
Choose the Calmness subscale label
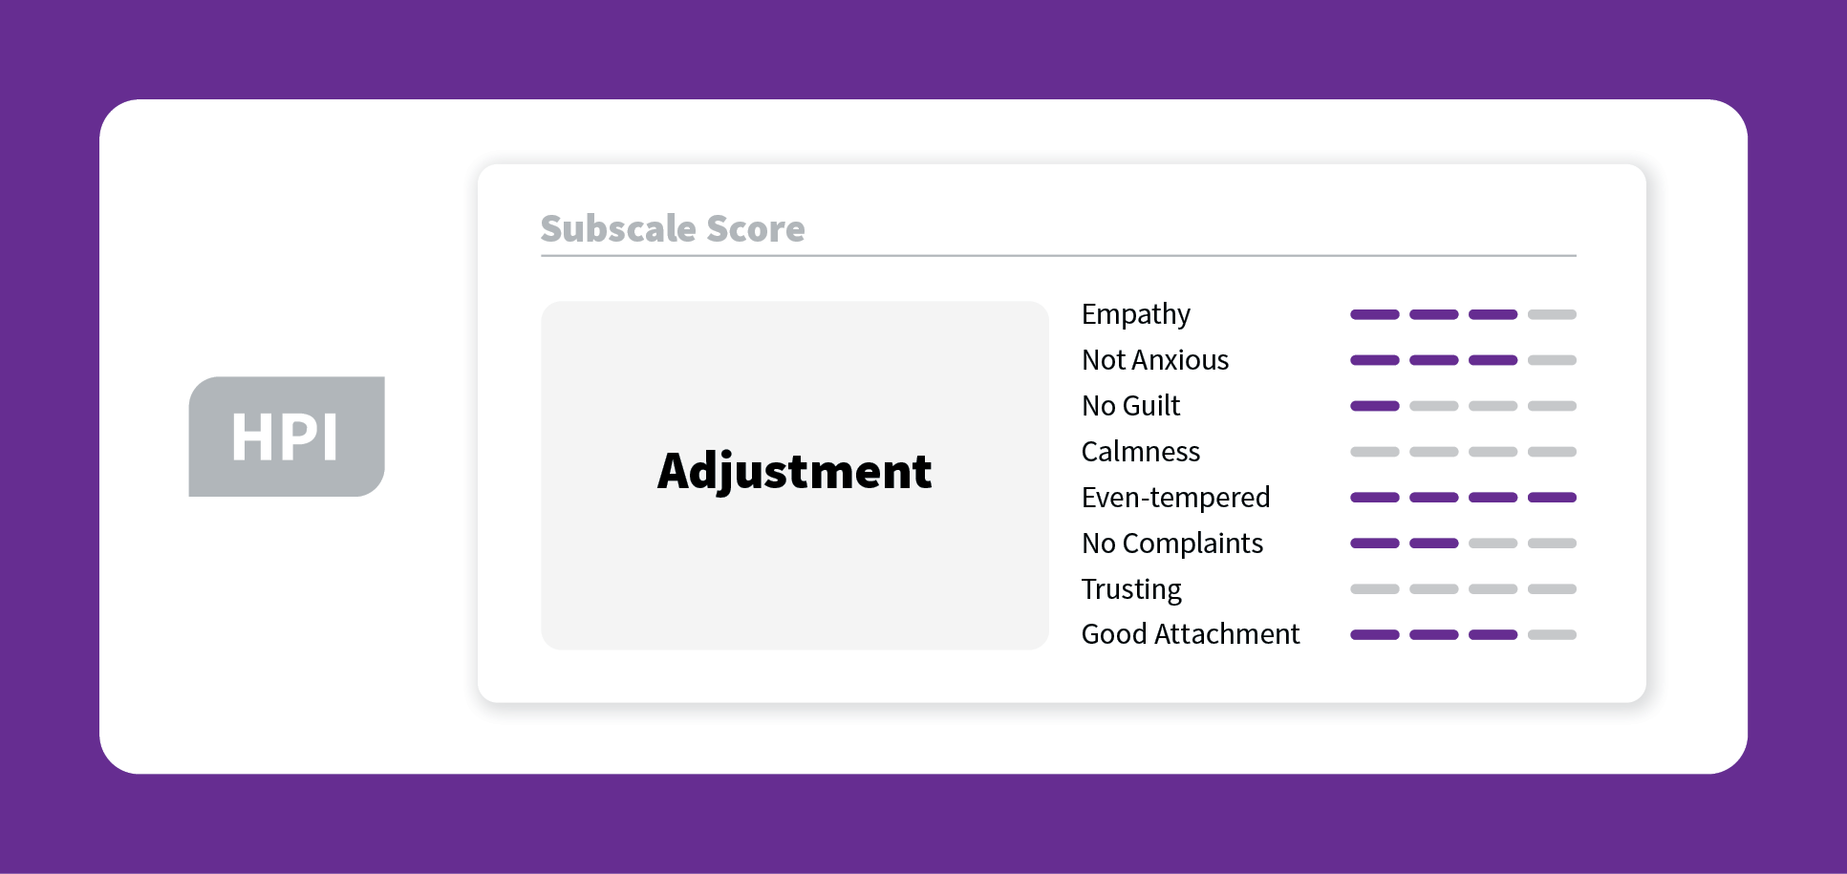pyautogui.click(x=1141, y=452)
